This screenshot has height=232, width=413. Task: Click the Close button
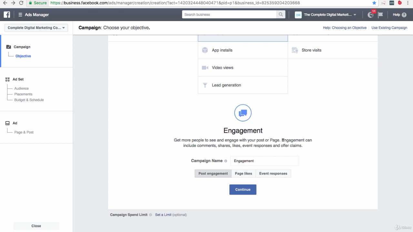pyautogui.click(x=36, y=226)
